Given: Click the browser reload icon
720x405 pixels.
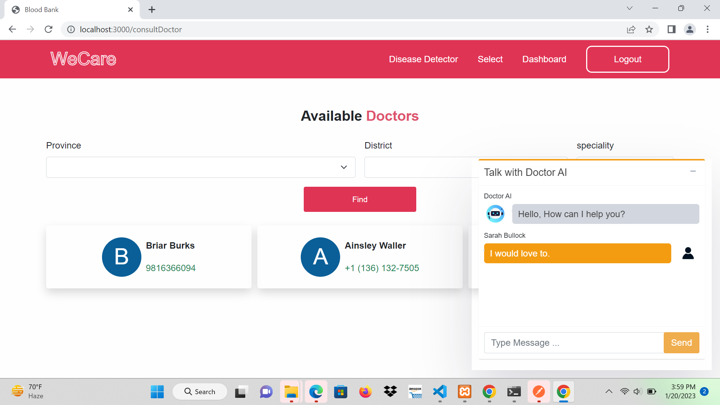Looking at the screenshot, I should pyautogui.click(x=48, y=29).
